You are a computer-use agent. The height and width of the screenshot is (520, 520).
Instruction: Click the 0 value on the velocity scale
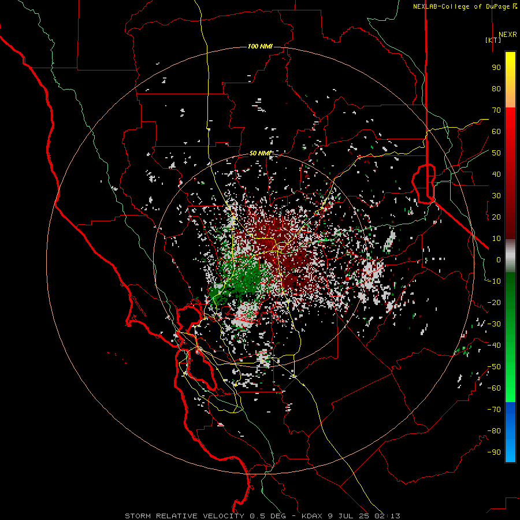point(499,259)
